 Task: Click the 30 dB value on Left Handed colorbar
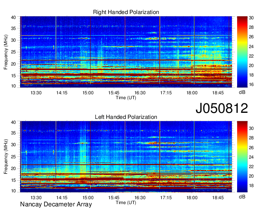(x=251, y=128)
